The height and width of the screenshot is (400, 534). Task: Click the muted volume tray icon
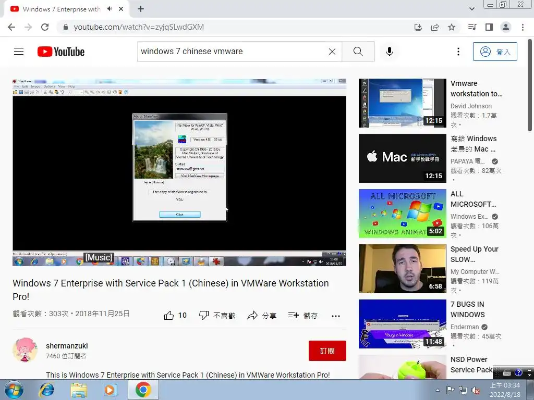[x=476, y=391]
